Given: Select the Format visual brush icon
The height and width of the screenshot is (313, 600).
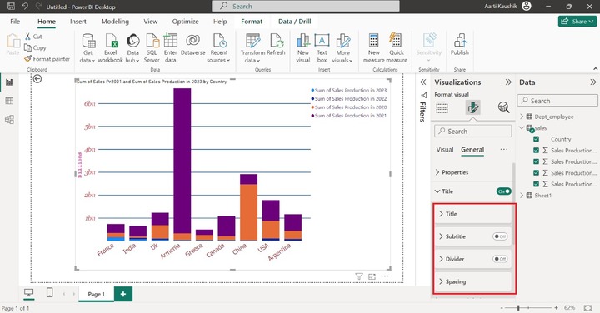Looking at the screenshot, I should click(x=473, y=107).
